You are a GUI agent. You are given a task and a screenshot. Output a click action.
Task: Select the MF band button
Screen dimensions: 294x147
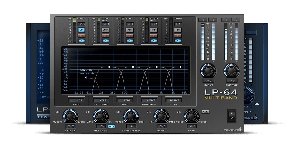(129, 30)
